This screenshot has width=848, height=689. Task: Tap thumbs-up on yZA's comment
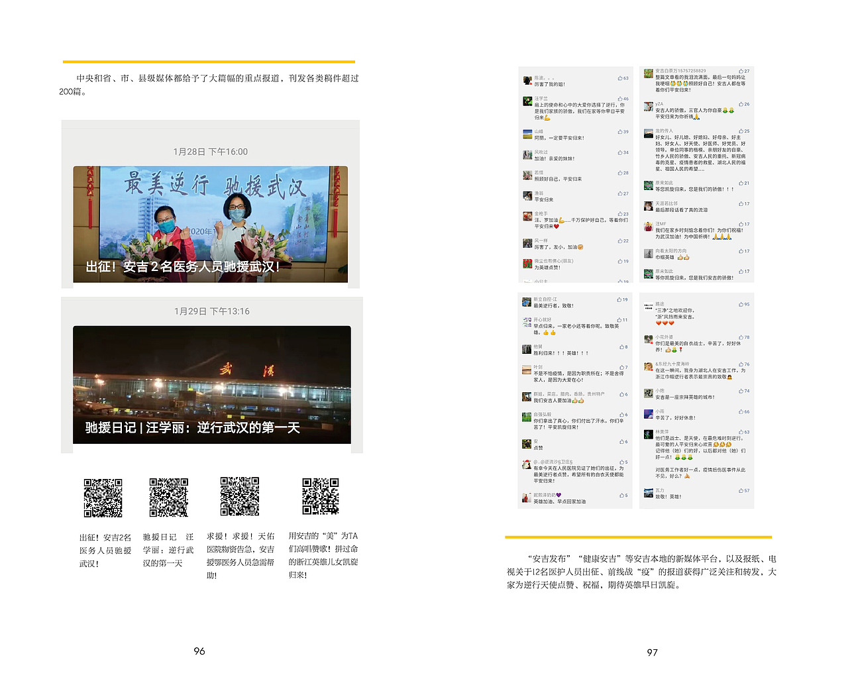point(741,104)
